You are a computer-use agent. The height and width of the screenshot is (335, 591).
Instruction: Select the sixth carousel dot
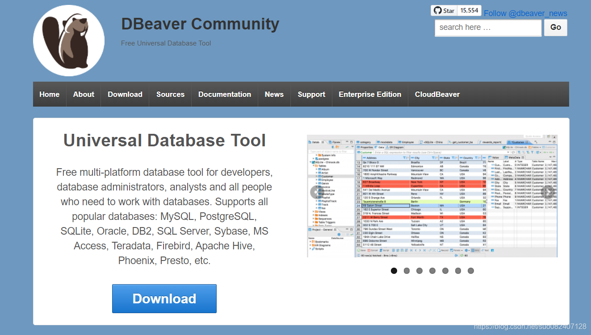458,271
